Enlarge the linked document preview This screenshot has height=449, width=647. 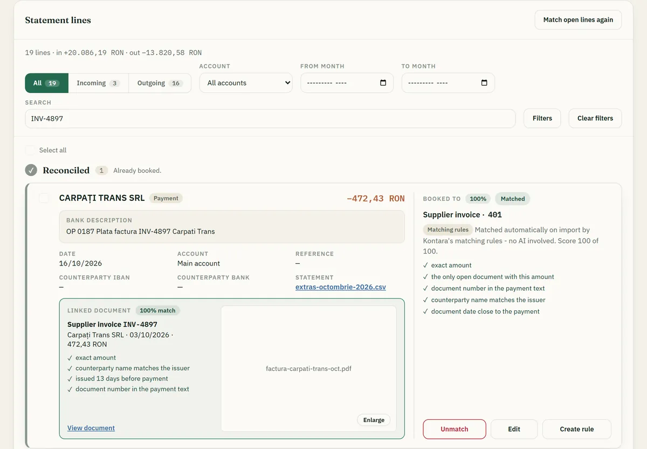pos(374,420)
